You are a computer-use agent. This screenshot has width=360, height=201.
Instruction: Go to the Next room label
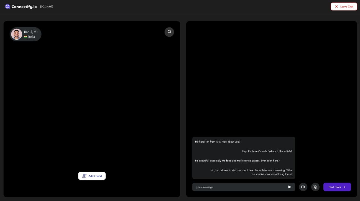pos(335,187)
